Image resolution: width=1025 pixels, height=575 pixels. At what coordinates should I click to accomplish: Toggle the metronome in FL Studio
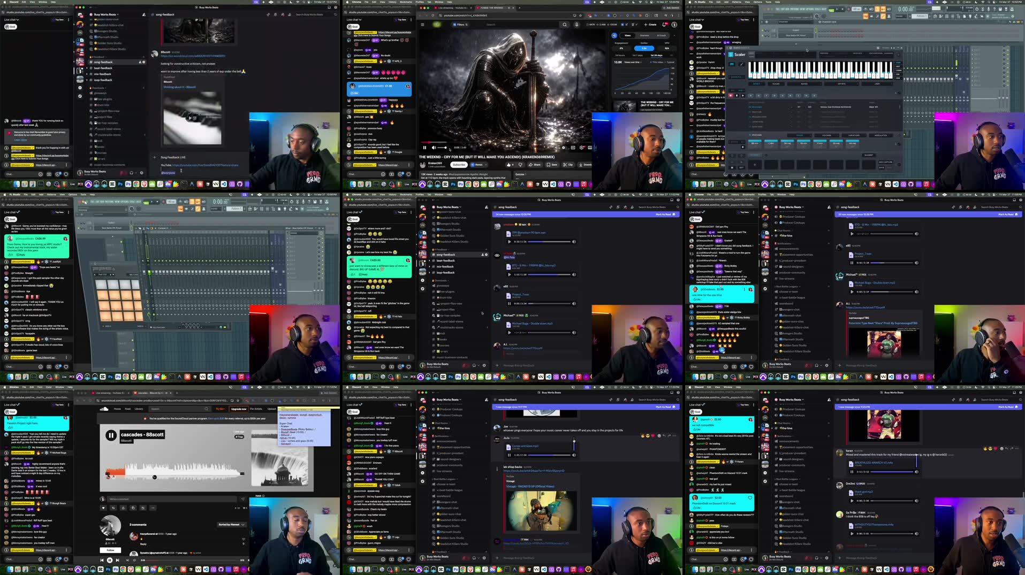[x=180, y=202]
